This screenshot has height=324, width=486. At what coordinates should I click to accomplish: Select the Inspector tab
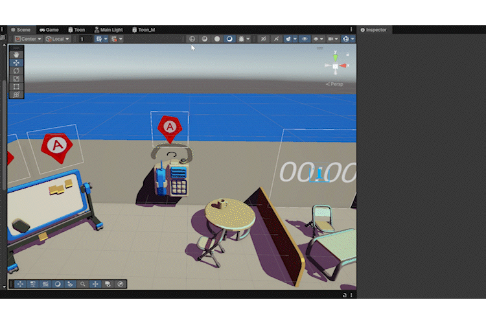pyautogui.click(x=374, y=30)
